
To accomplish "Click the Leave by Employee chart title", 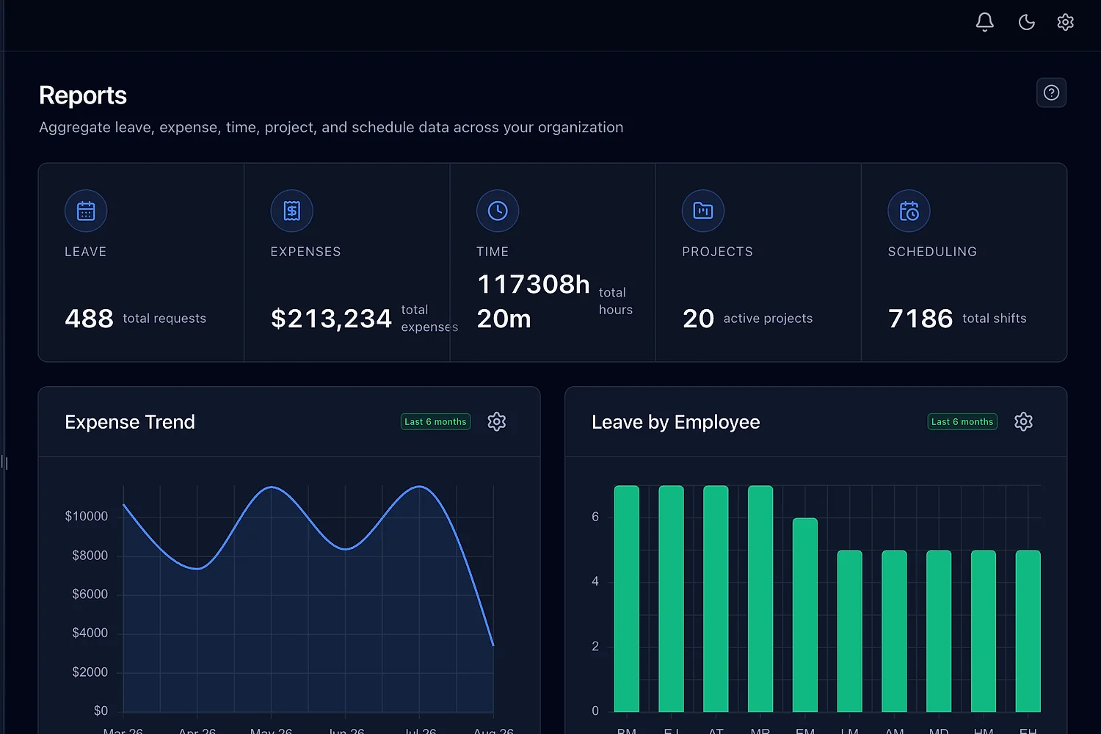I will pyautogui.click(x=676, y=422).
